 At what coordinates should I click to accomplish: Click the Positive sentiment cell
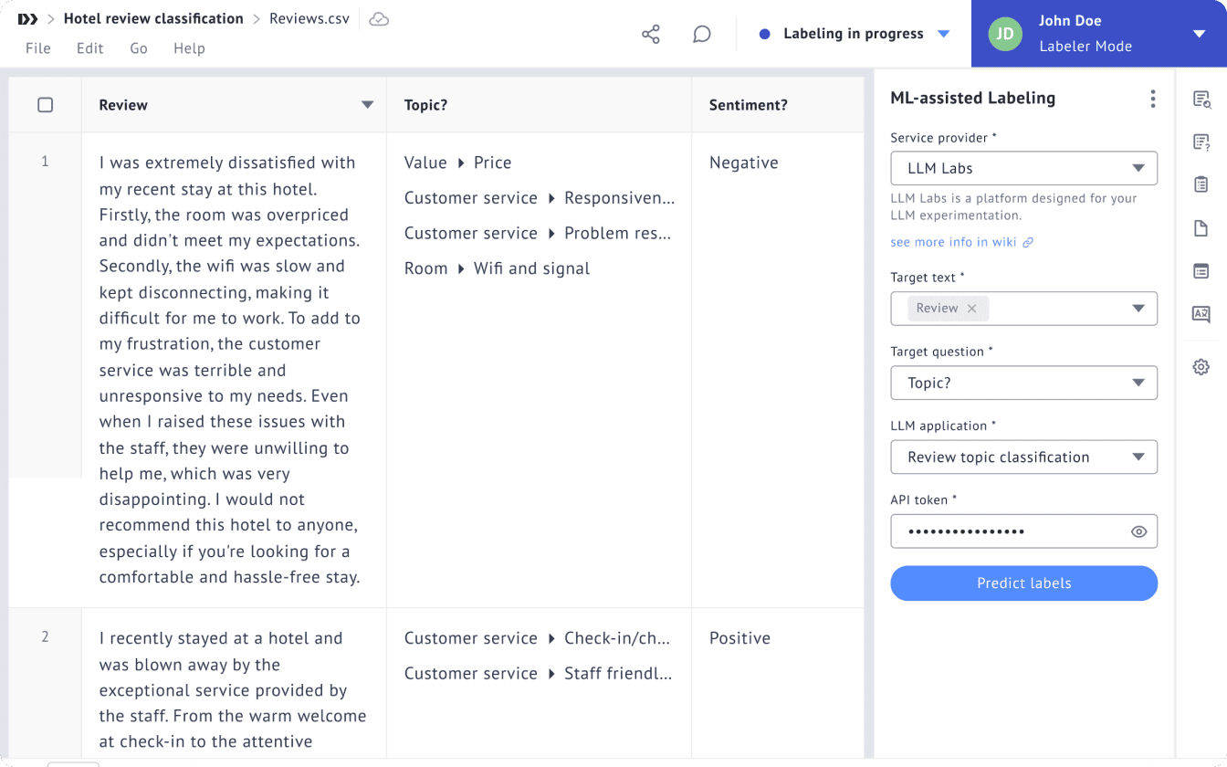coord(740,638)
